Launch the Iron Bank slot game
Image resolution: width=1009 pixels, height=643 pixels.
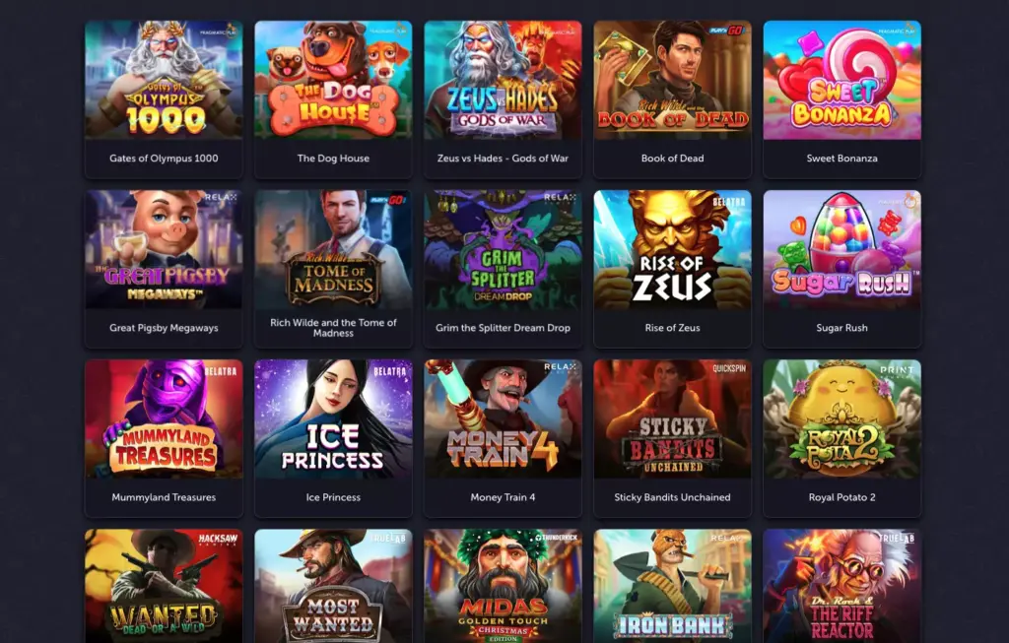(x=672, y=586)
